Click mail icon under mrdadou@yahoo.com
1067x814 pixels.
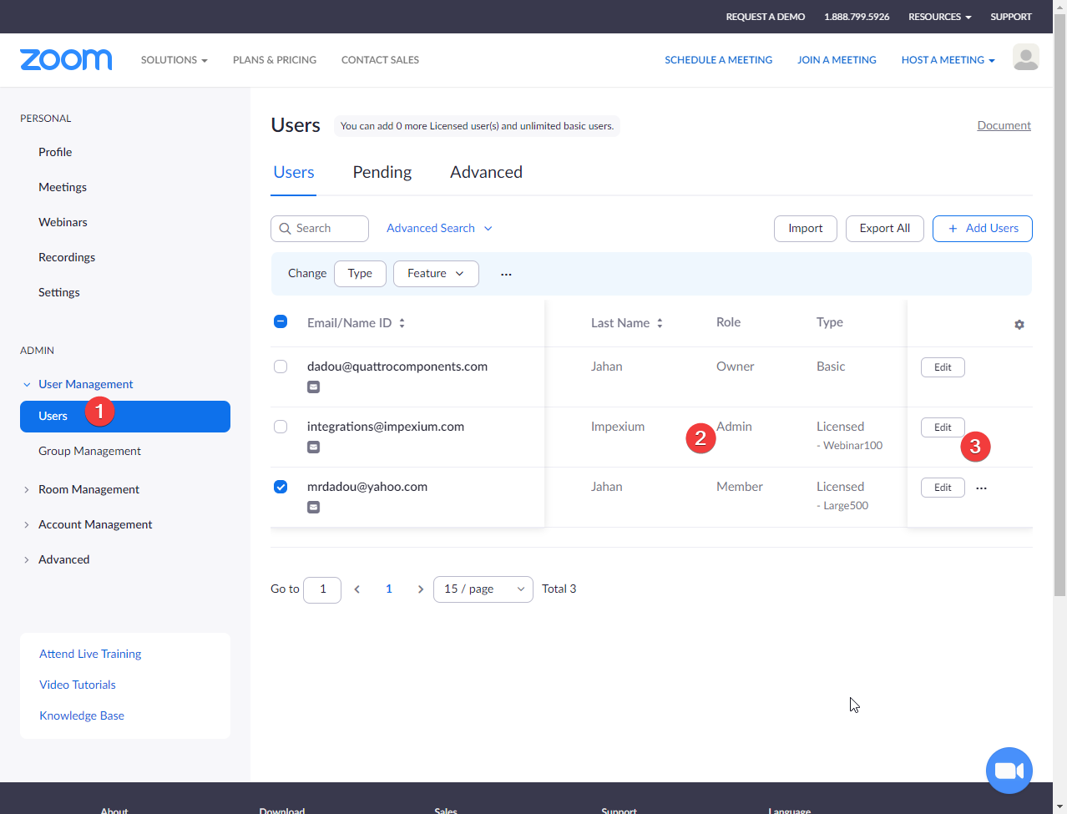[313, 507]
